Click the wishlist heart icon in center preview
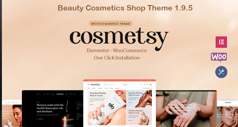238x127 pixels. click(x=145, y=85)
